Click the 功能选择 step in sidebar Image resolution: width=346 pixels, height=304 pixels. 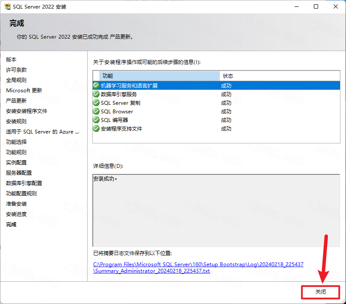16,142
